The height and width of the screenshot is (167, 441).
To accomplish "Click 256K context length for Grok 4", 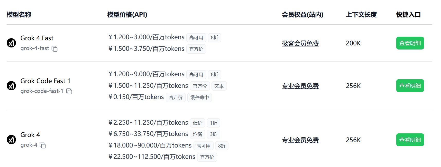I will [x=353, y=140].
